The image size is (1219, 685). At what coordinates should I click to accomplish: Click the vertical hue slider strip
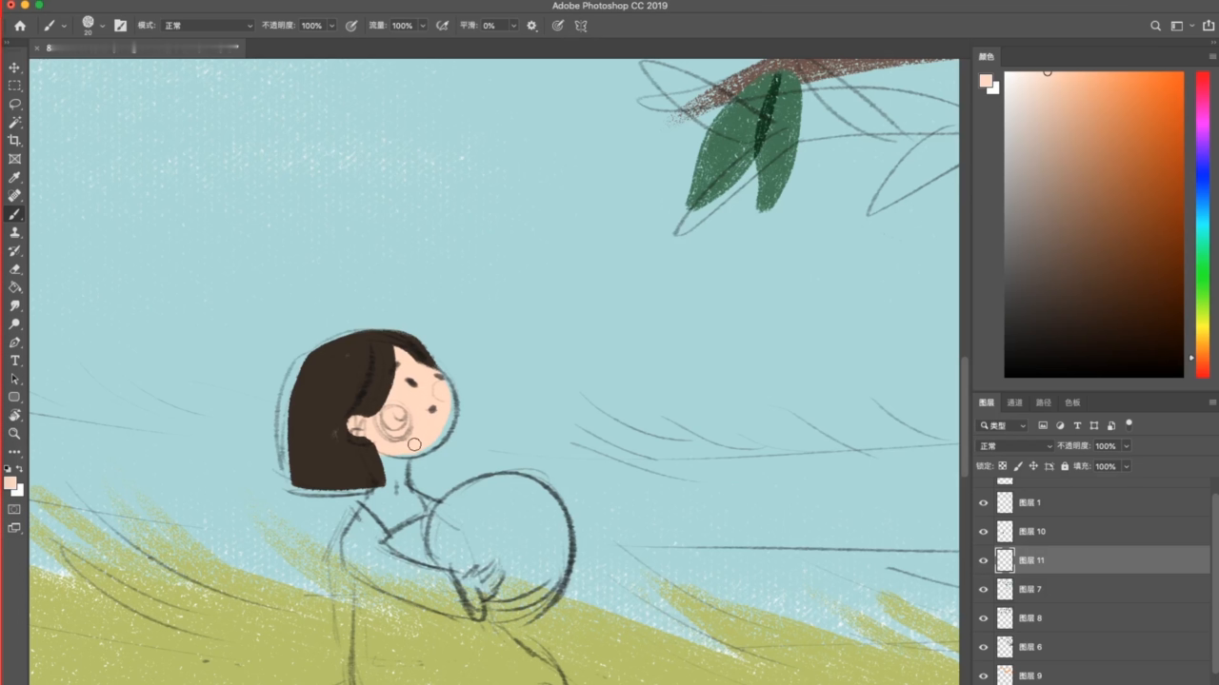pyautogui.click(x=1202, y=224)
